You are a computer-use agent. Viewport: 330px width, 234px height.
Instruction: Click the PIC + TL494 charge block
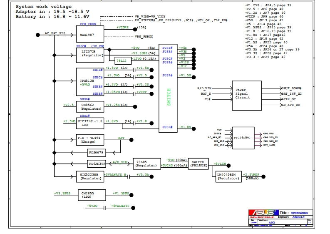pyautogui.click(x=89, y=140)
